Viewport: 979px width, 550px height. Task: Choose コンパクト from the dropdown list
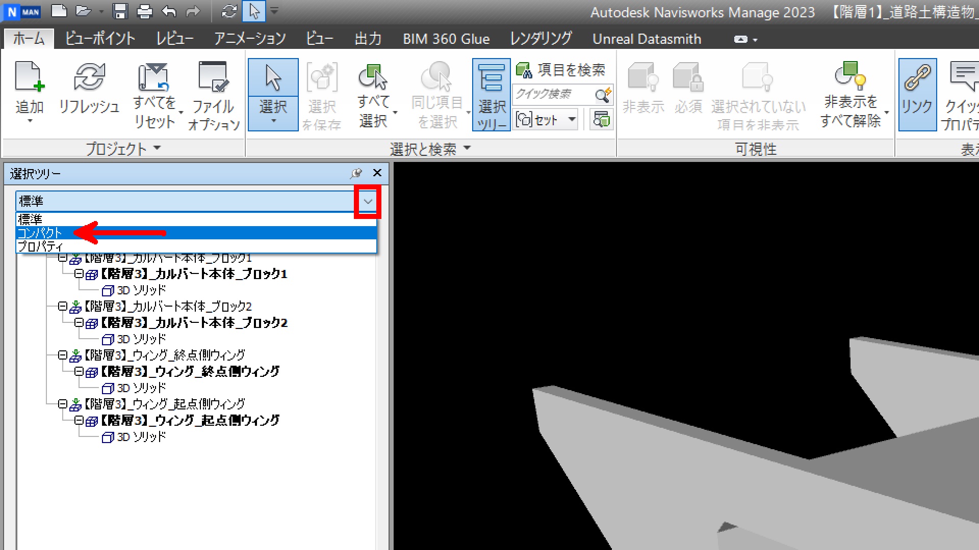tap(196, 233)
